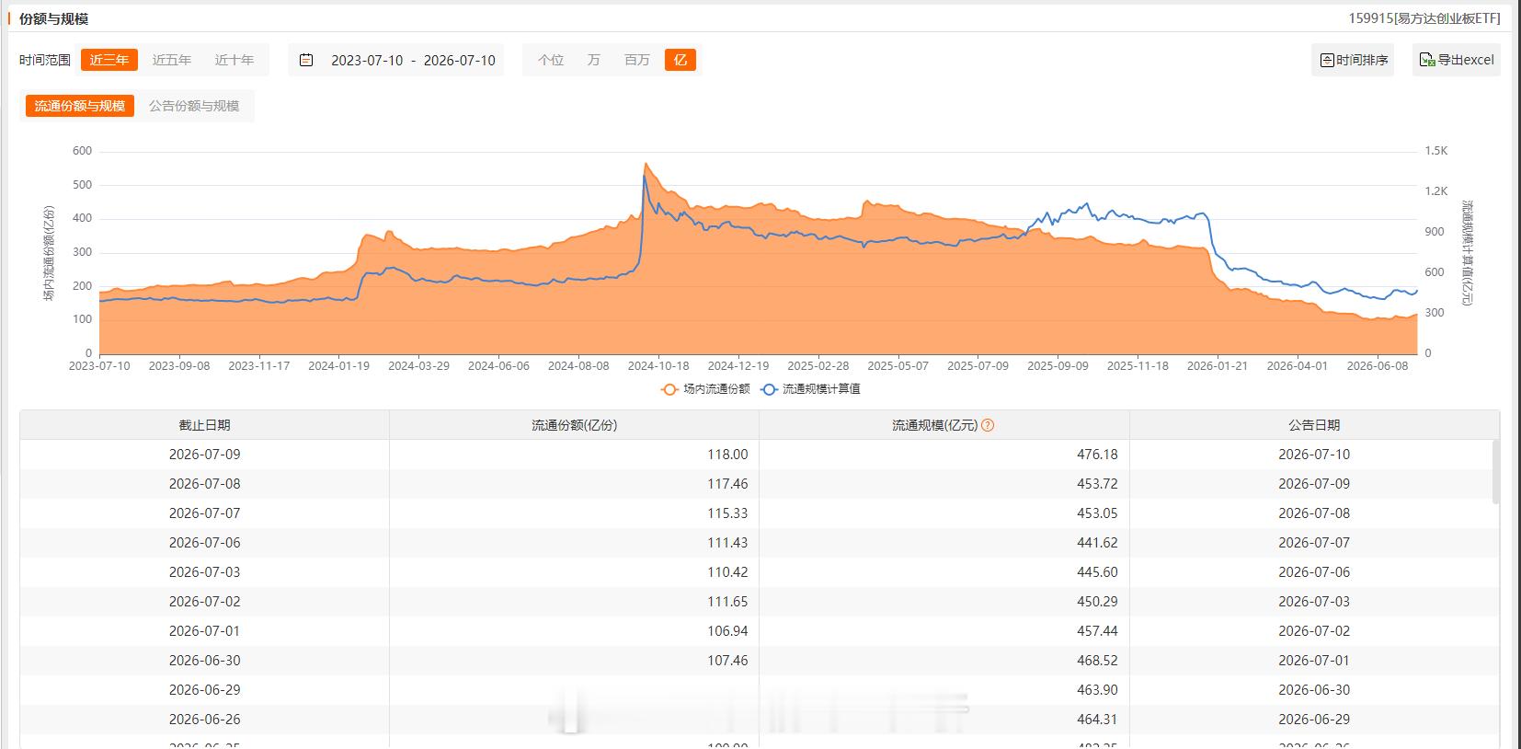The width and height of the screenshot is (1521, 749).
Task: Click the 463.90 scale value cell
Action: 944,690
